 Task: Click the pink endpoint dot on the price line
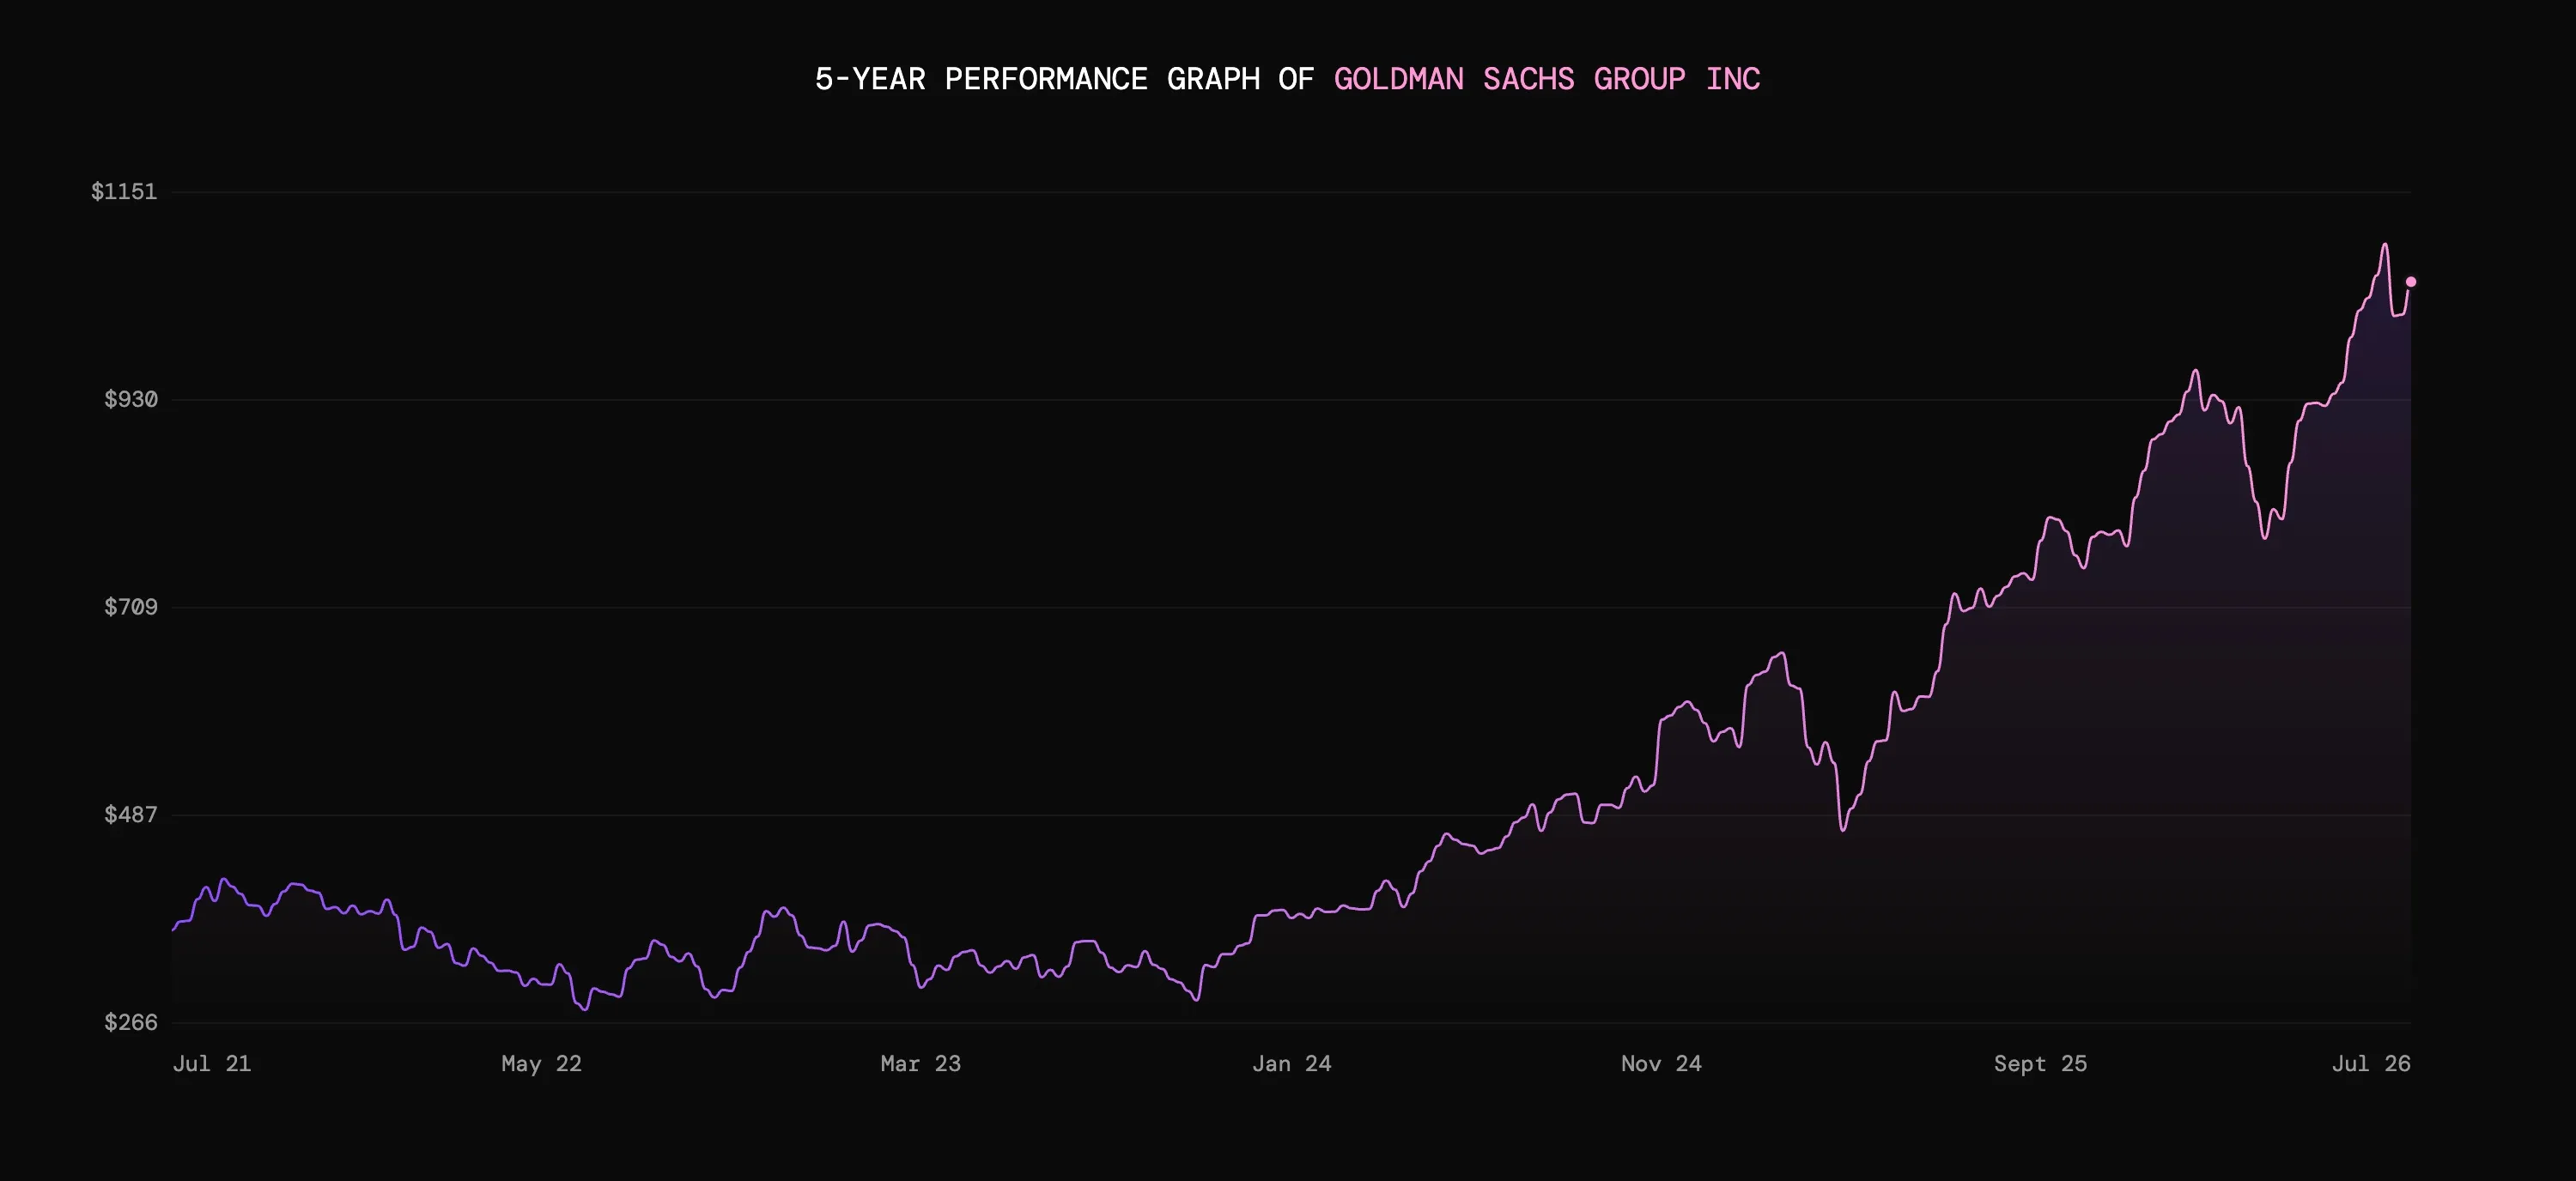click(x=2411, y=282)
